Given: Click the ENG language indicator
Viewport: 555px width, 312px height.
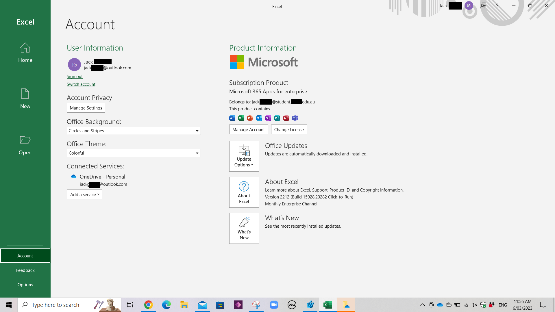Looking at the screenshot, I should pyautogui.click(x=503, y=305).
